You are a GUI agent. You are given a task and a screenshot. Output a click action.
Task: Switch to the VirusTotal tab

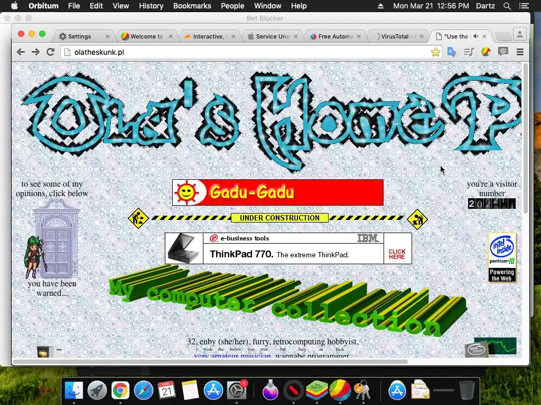(397, 36)
